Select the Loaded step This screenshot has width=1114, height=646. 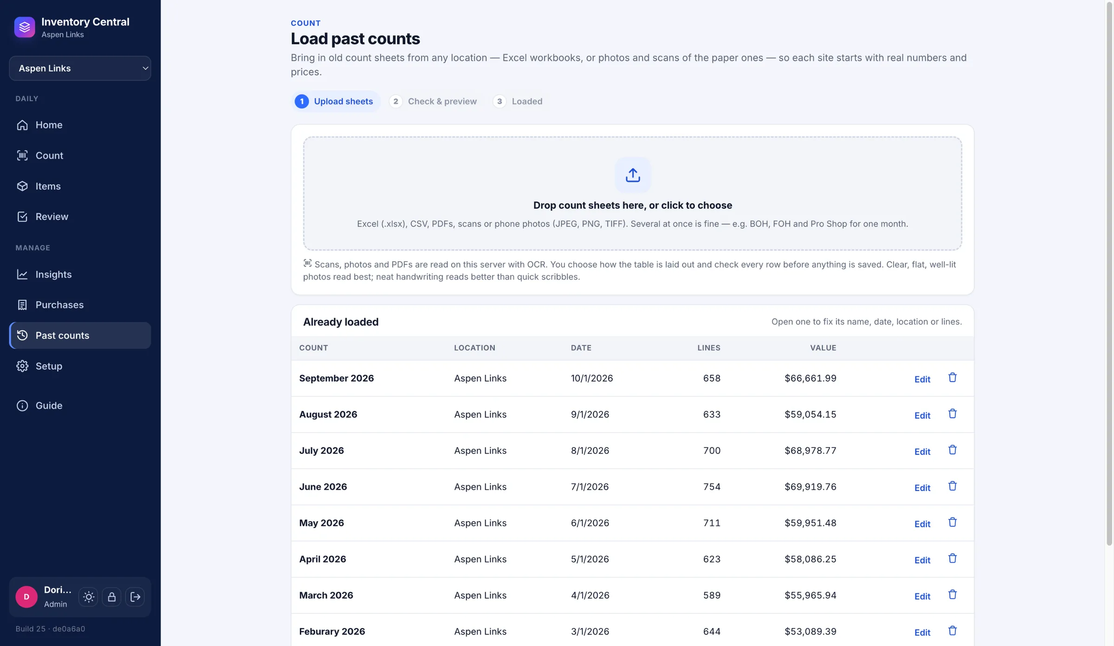click(x=518, y=101)
